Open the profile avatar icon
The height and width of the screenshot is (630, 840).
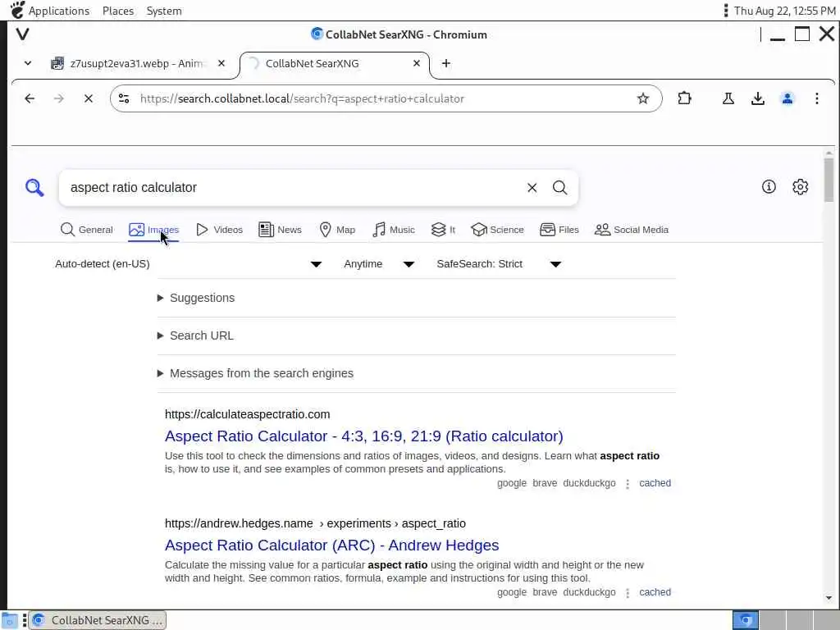[x=787, y=98]
